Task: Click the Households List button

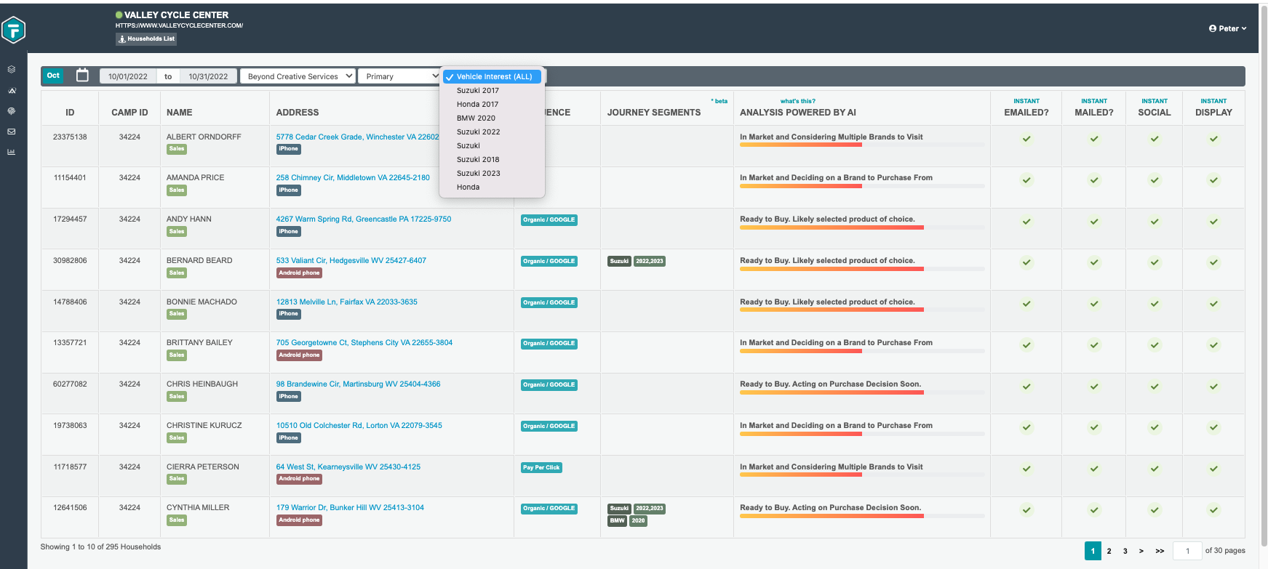Action: [146, 39]
